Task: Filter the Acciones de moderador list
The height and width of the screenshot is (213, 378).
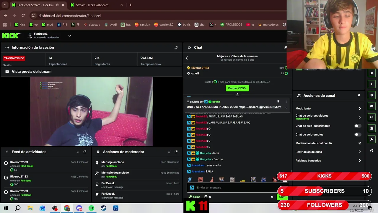Action: pyautogui.click(x=169, y=152)
